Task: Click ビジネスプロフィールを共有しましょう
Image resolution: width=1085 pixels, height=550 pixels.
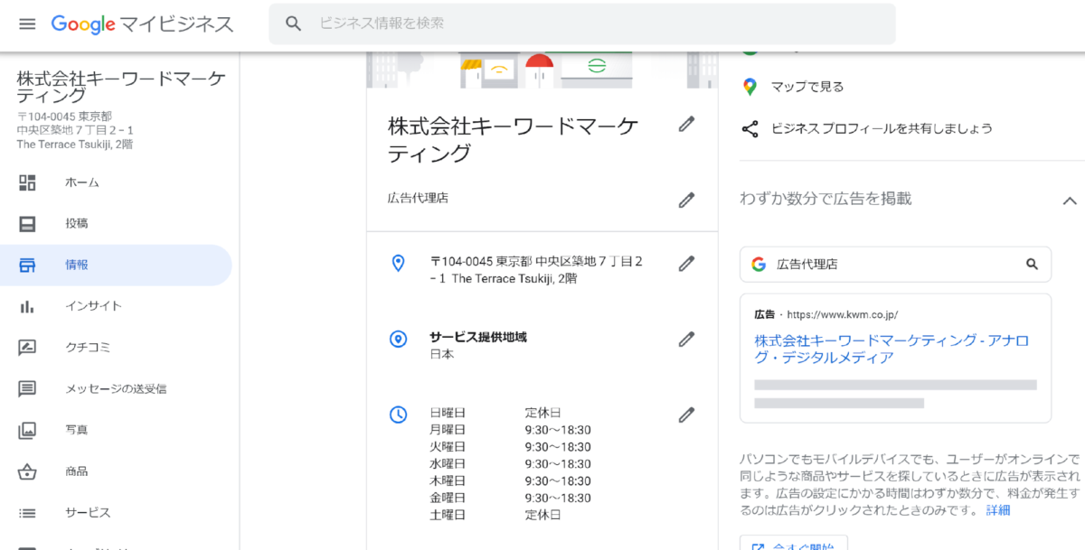Action: (x=882, y=129)
